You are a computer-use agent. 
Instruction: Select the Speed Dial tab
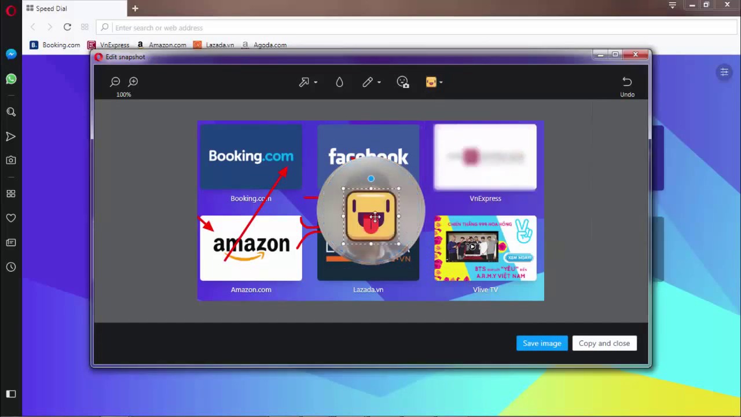click(74, 9)
